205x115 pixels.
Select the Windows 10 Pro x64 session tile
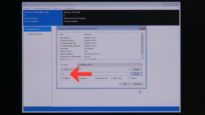click(121, 18)
